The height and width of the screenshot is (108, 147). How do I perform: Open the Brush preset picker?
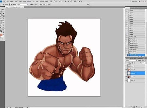click(11, 4)
